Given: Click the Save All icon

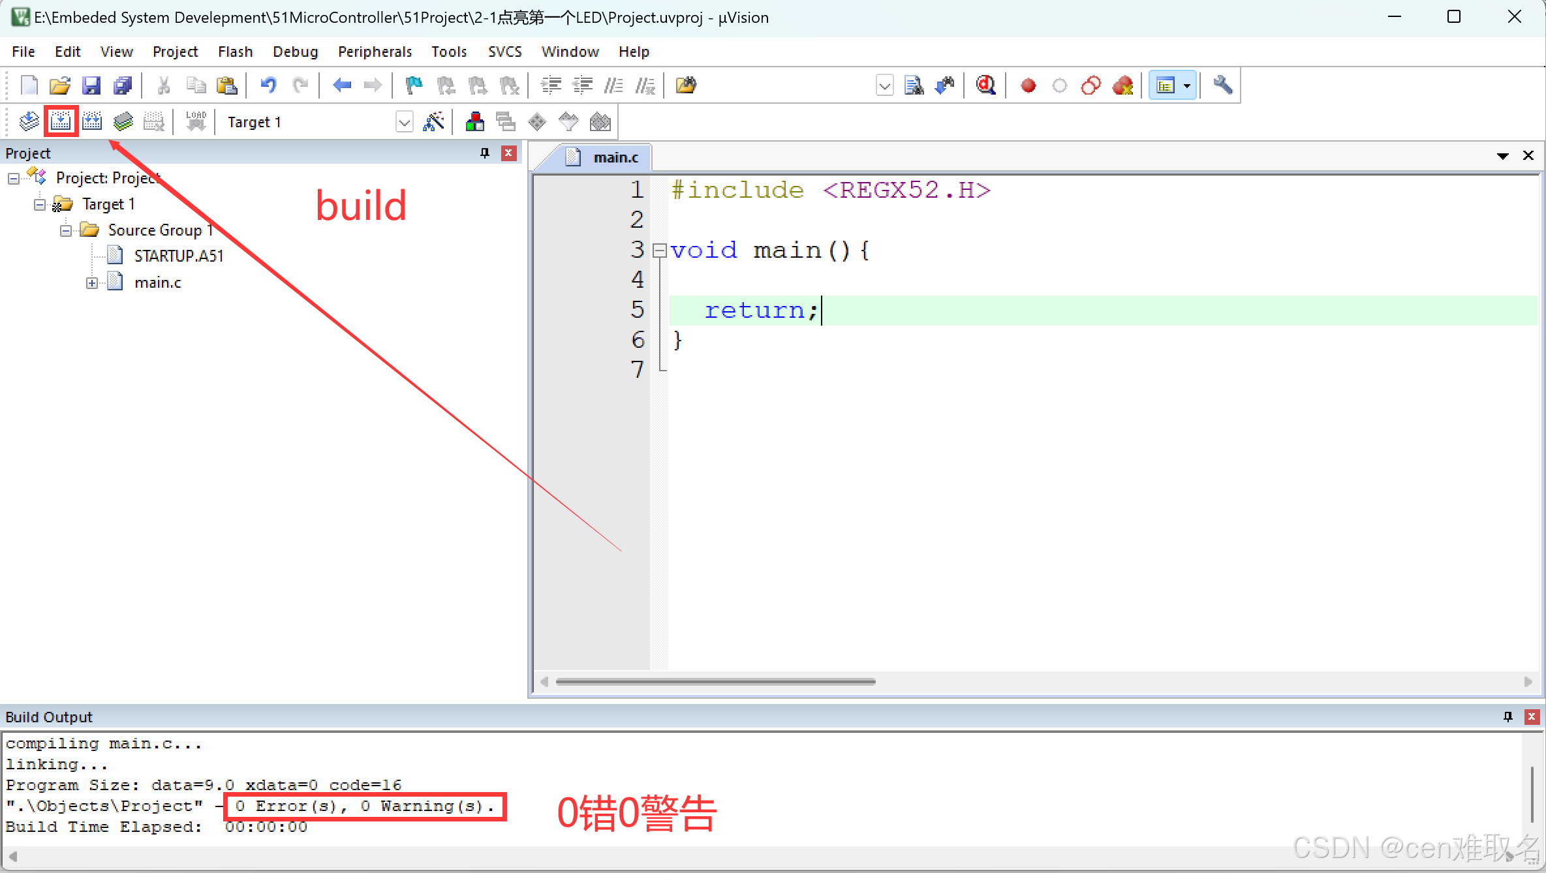Looking at the screenshot, I should coord(122,85).
